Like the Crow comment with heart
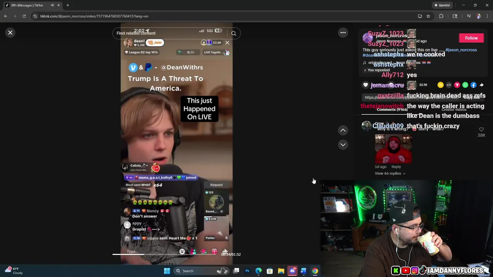 point(481,130)
